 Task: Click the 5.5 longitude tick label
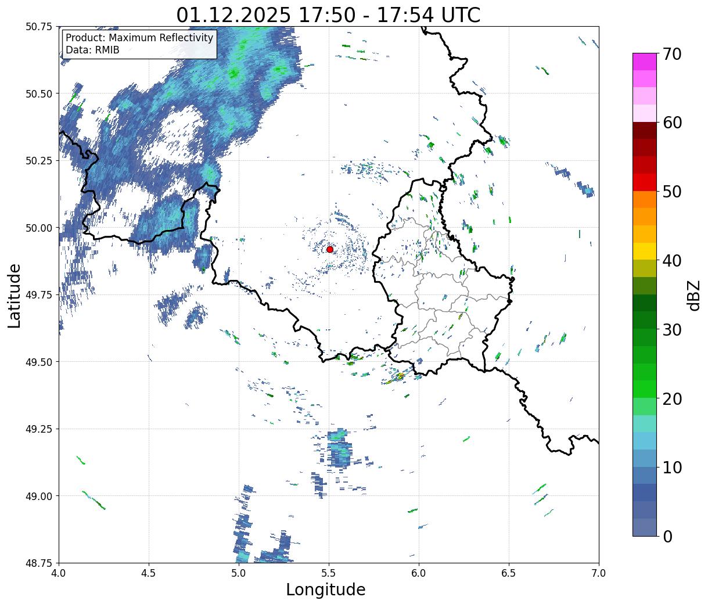click(329, 573)
